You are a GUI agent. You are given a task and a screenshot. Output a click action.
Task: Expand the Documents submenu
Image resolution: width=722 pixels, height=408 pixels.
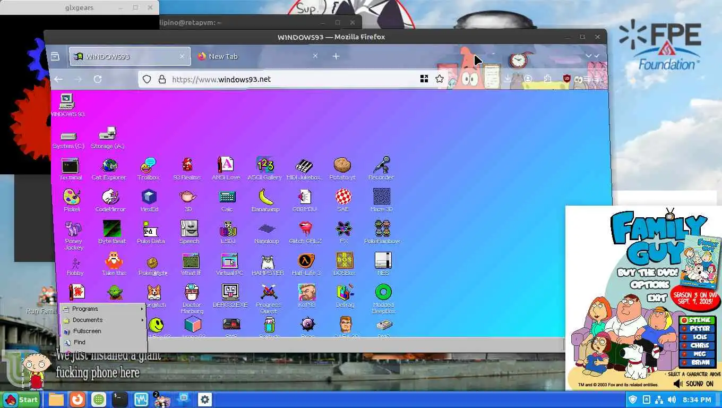(x=103, y=320)
